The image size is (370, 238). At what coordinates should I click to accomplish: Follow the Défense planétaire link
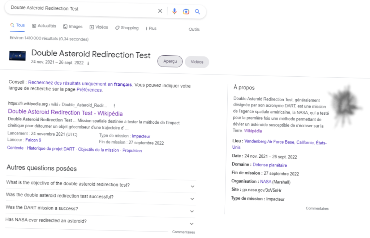270,165
